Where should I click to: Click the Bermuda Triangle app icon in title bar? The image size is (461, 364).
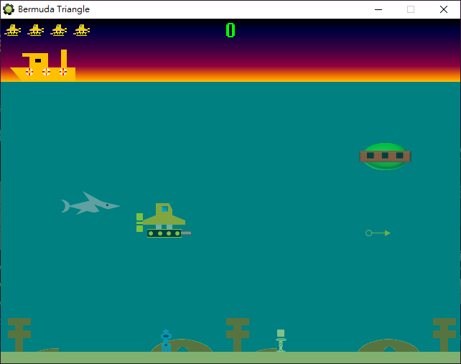pyautogui.click(x=9, y=9)
